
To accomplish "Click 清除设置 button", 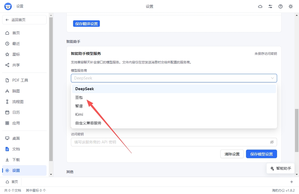I will [x=232, y=154].
